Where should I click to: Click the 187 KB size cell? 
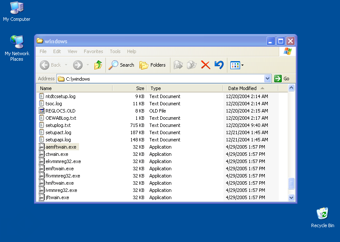(137, 132)
